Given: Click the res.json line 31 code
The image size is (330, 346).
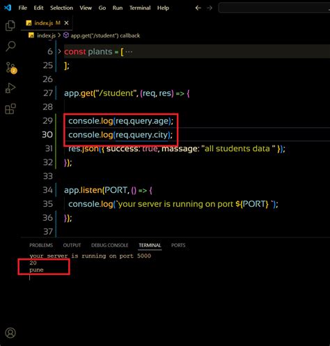Looking at the screenshot, I should click(x=177, y=148).
